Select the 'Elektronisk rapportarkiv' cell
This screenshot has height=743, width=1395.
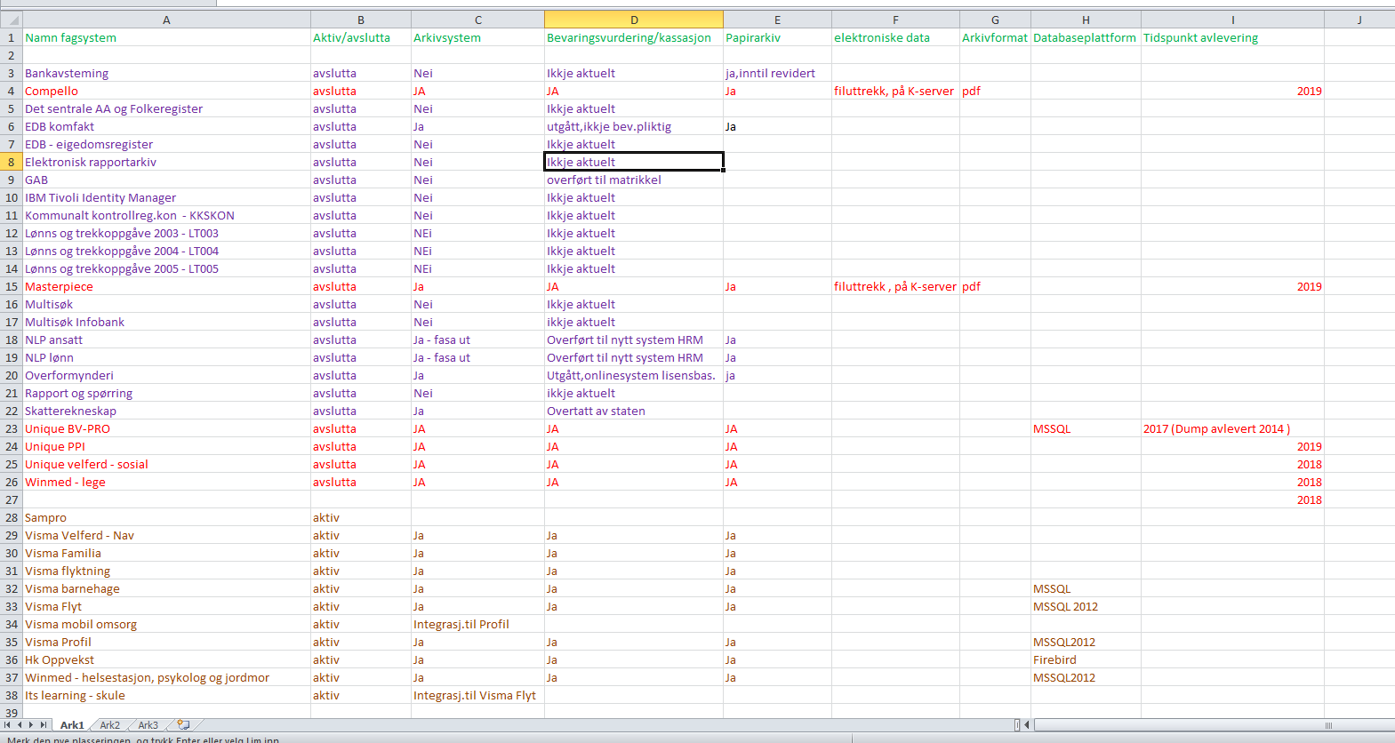pos(166,162)
